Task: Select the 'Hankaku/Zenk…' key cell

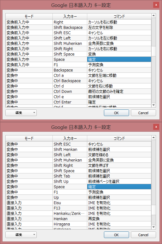Action: coord(70,213)
